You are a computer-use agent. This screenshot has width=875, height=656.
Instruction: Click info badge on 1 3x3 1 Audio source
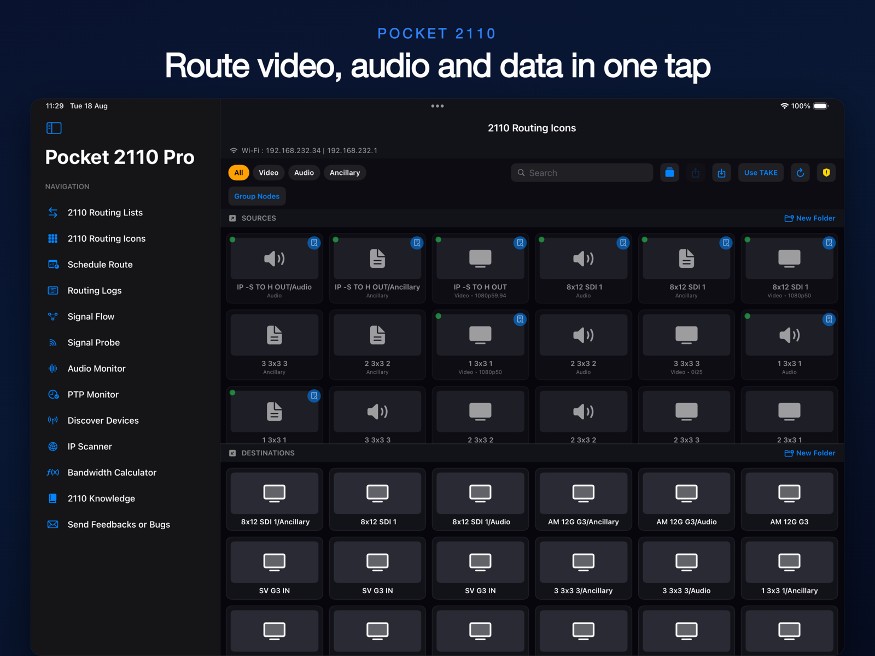point(829,319)
